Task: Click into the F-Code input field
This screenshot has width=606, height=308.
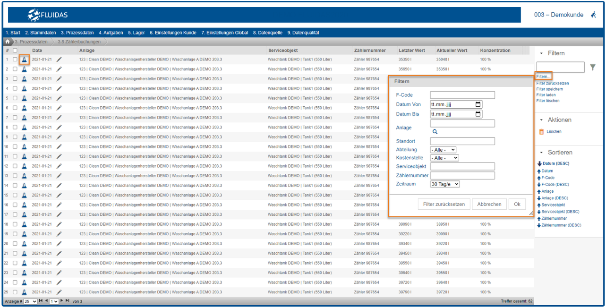Action: tap(462, 95)
